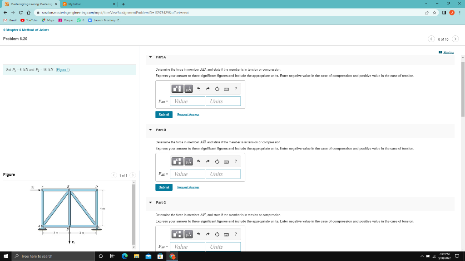Screen dimensions: 465x261
Task: Reset Part A answer field
Action: click(x=217, y=89)
